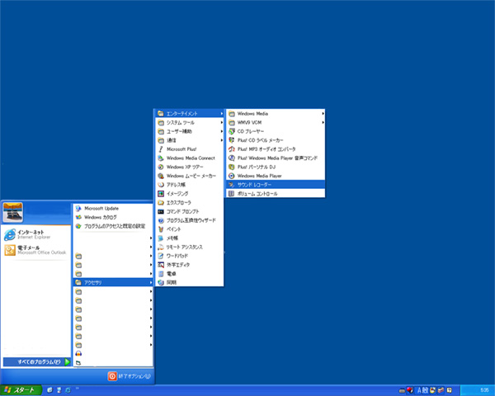Click the red ball and brush IME icon
495x396 pixels.
click(x=410, y=390)
